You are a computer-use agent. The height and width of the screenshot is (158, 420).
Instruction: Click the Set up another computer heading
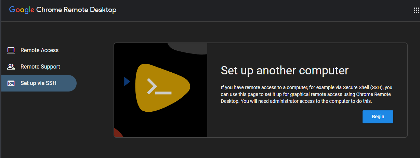[x=285, y=71]
